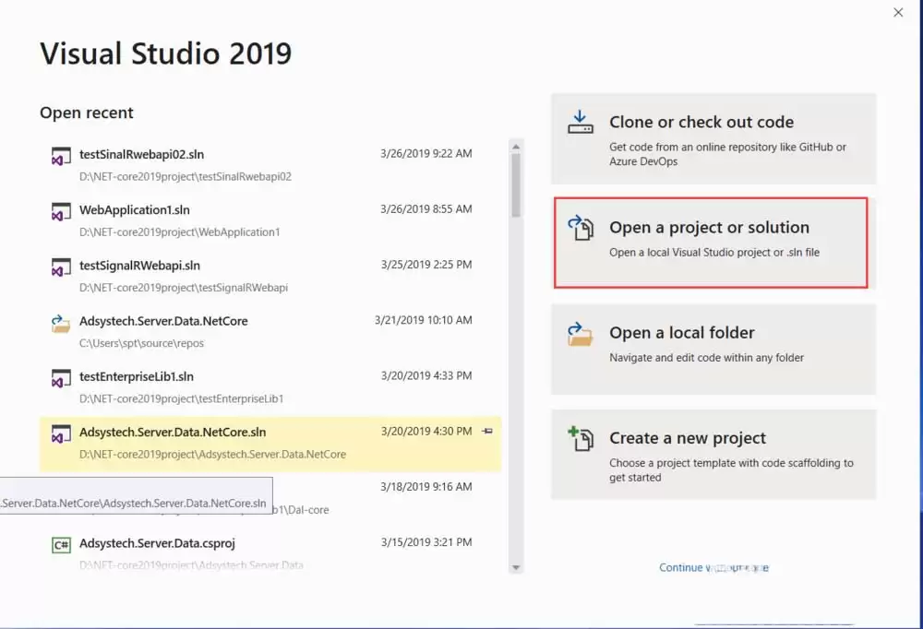Choose Open a project or solution
Image resolution: width=923 pixels, height=629 pixels.
711,242
